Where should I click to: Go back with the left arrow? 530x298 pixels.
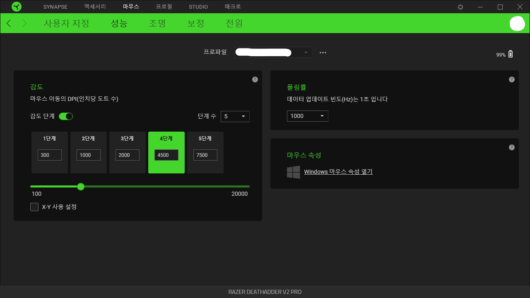point(9,23)
